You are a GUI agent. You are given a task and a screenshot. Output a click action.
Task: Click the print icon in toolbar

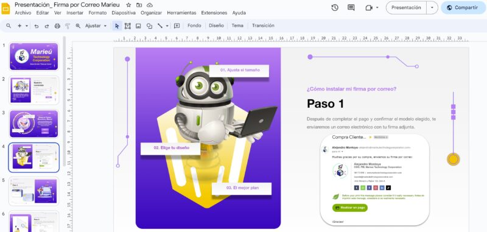[57, 26]
